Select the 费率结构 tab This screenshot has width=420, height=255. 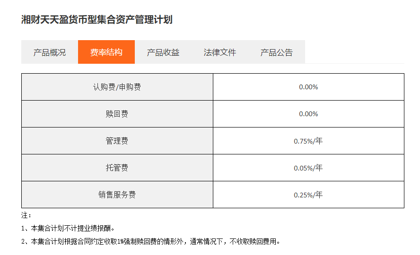106,52
